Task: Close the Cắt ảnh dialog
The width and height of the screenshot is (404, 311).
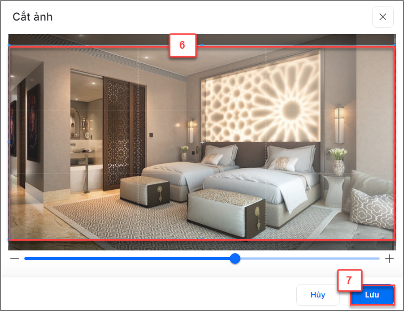Action: [383, 17]
